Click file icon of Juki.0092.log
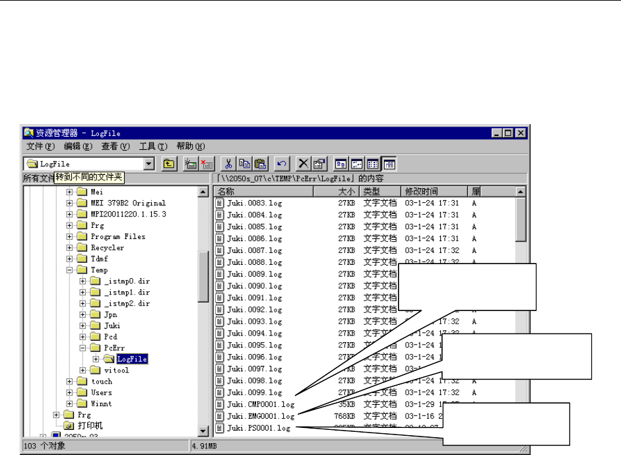 point(219,310)
